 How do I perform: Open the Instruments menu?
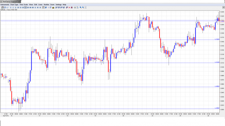(x=5, y=5)
